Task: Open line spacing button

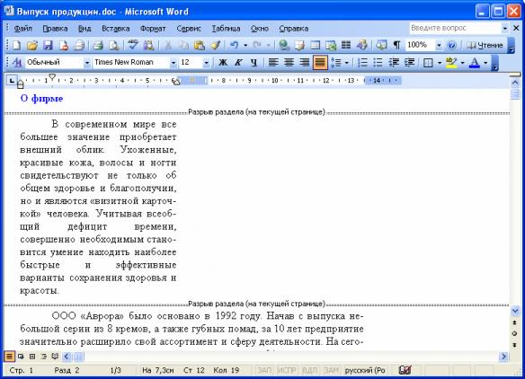Action: pos(336,63)
